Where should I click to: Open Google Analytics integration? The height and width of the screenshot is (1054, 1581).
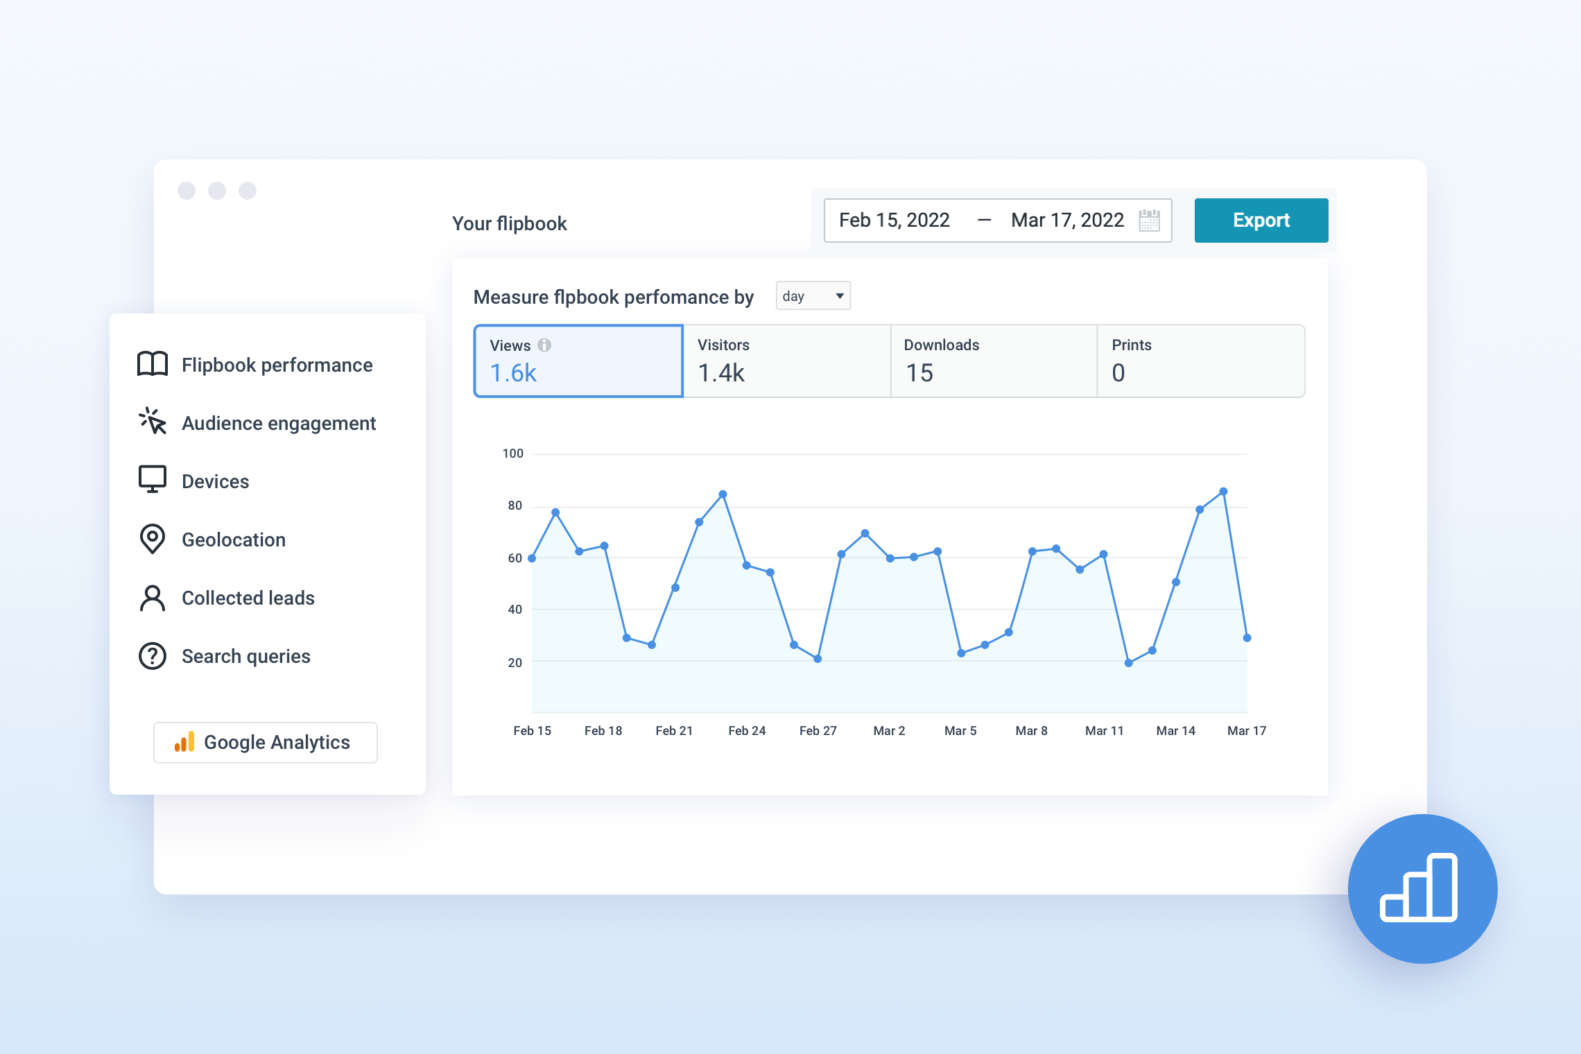click(265, 742)
